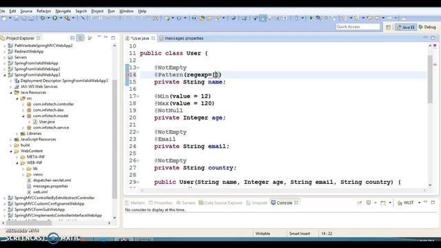Open Project Explorer View Menu arrow
The width and height of the screenshot is (441, 248).
(99, 37)
